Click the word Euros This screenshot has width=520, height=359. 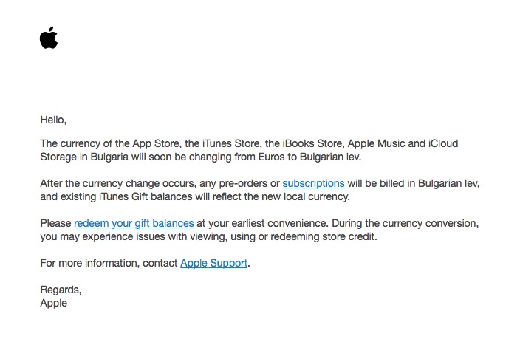click(x=271, y=157)
